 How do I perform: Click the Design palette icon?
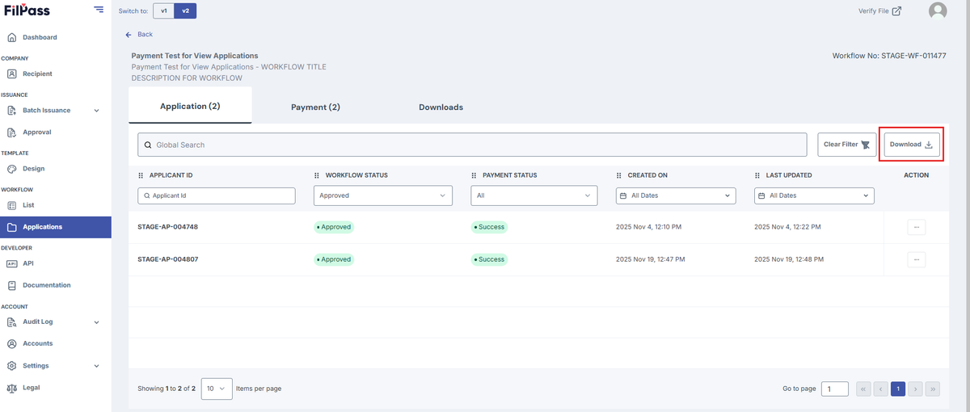[x=11, y=169]
